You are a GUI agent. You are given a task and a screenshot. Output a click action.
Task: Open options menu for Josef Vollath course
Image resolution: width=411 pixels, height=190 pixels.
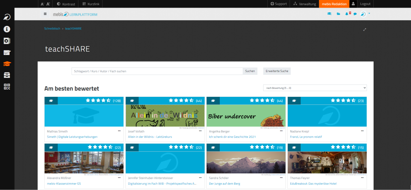click(x=200, y=131)
